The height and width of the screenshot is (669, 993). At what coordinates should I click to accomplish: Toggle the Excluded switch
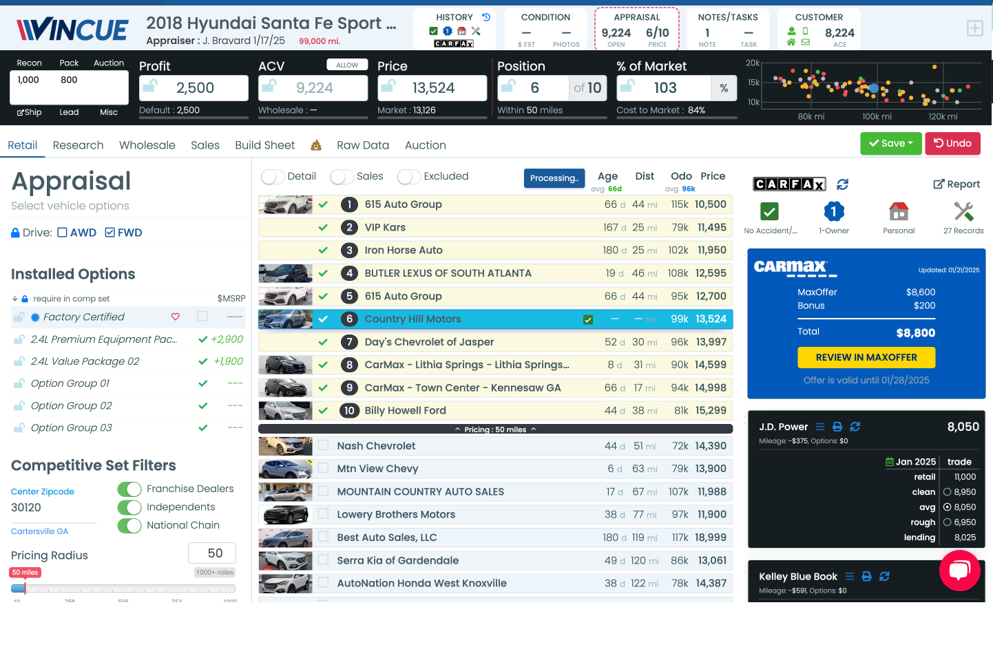[409, 177]
